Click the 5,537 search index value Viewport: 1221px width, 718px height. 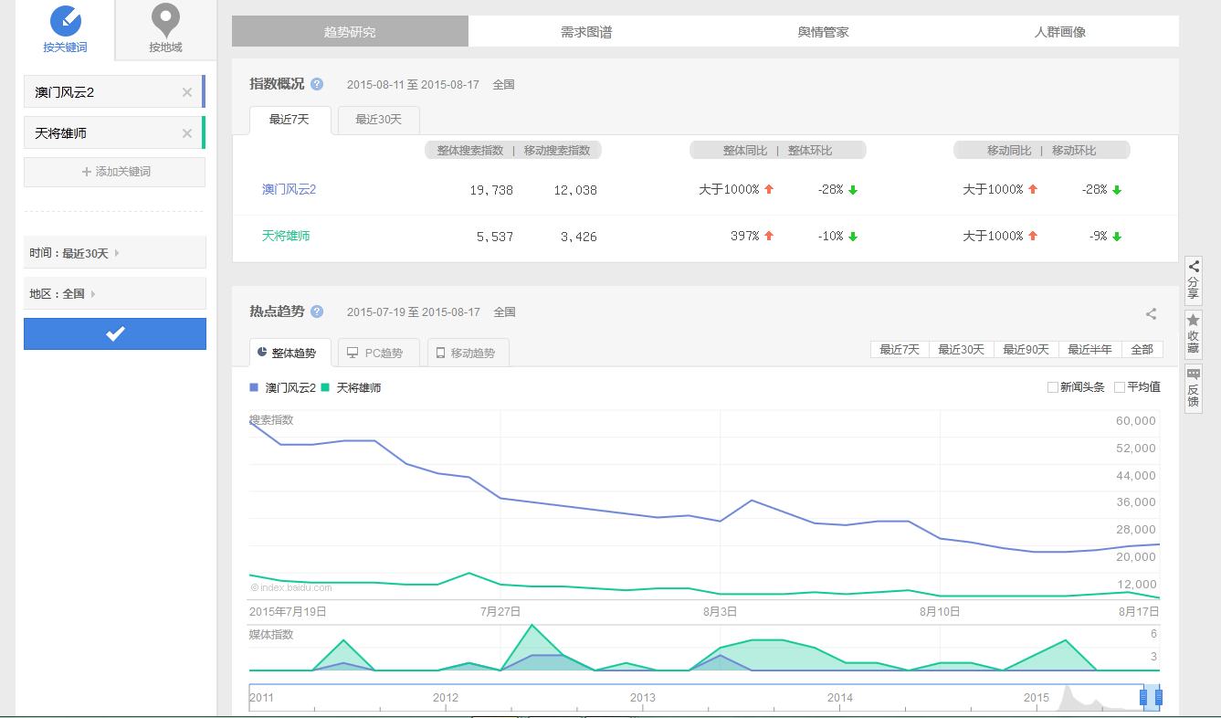(495, 237)
